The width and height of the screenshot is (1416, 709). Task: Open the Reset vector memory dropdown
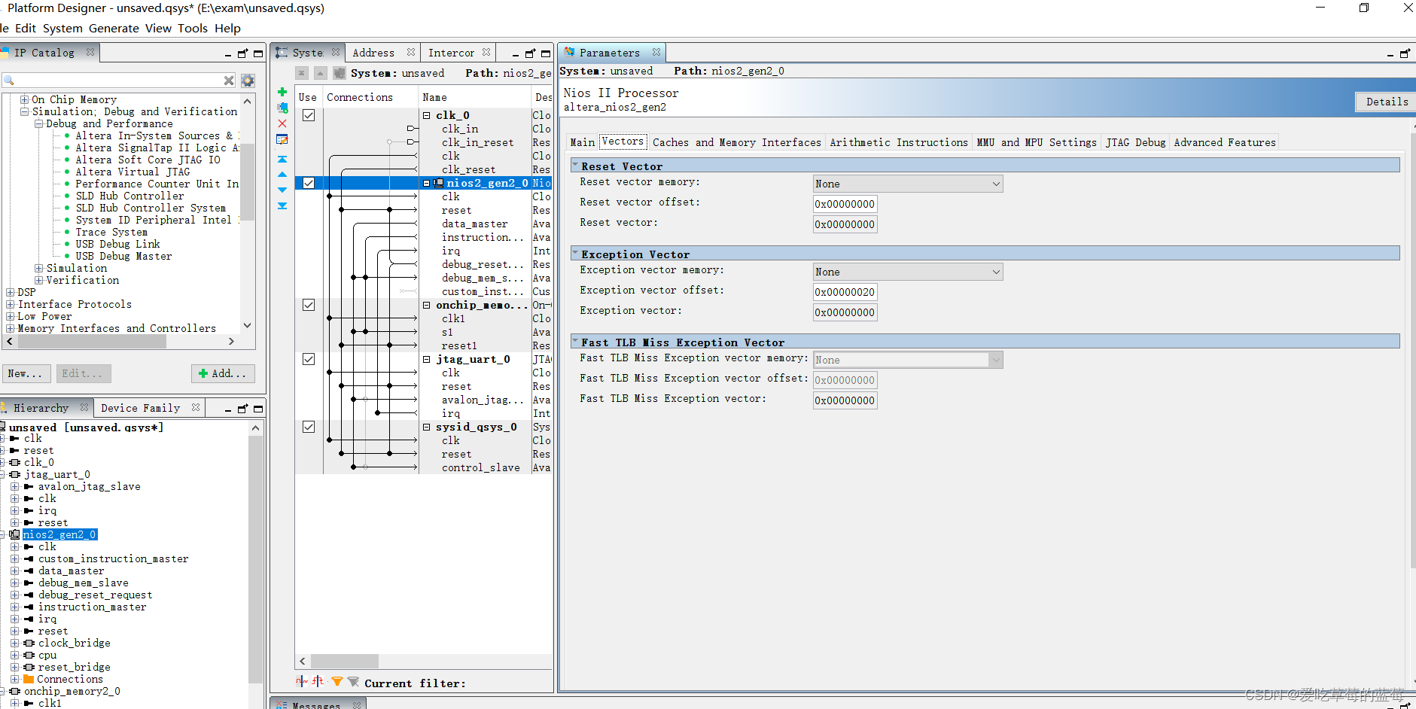coord(908,184)
